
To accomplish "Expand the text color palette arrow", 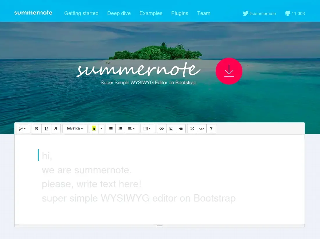I will (101, 129).
